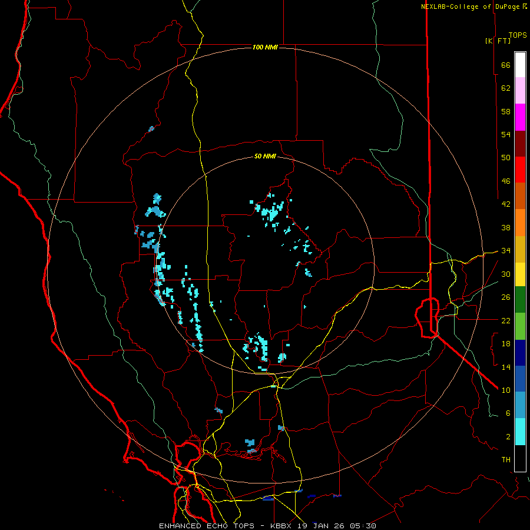Screen dimensions: 530x530
Task: Click legend value 50
Action: pyautogui.click(x=506, y=158)
